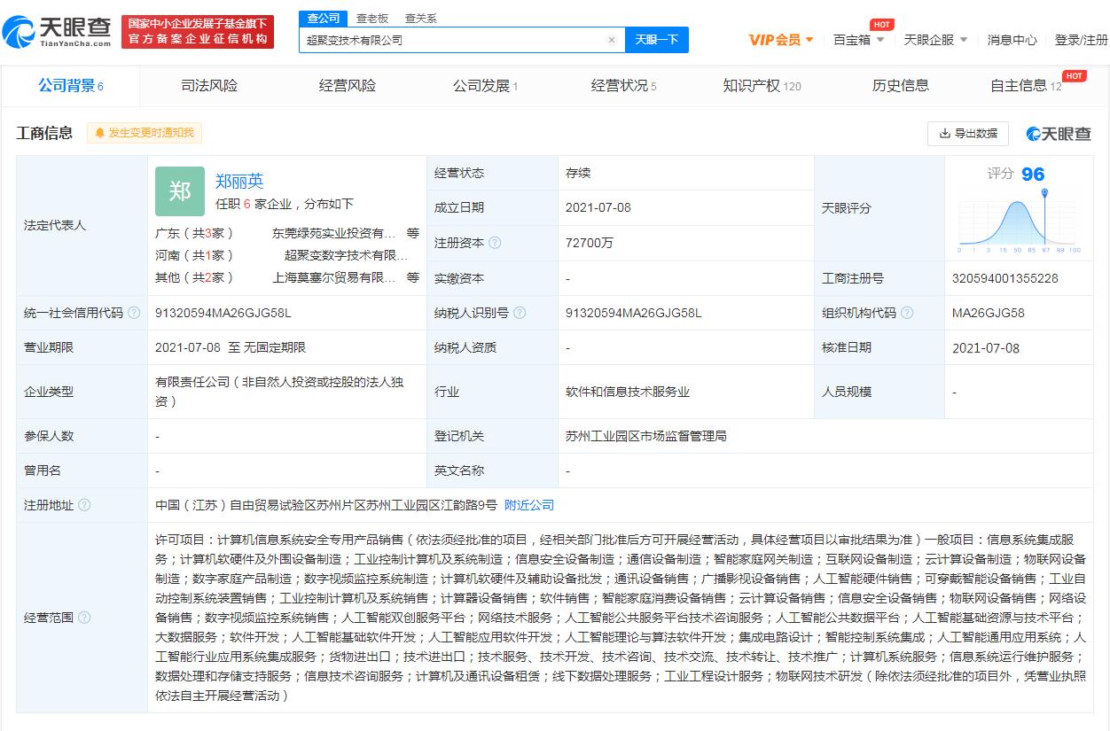The width and height of the screenshot is (1110, 731).
Task: Click the 导出数据 export button
Action: [968, 134]
